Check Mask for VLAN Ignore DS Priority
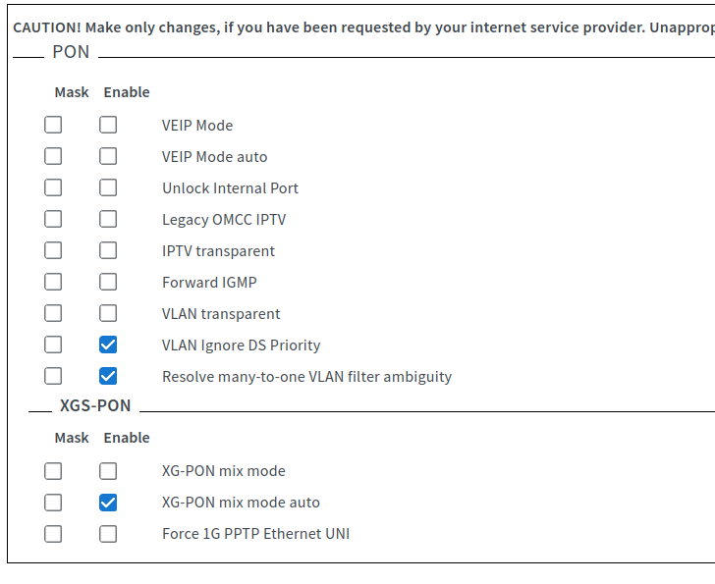Image resolution: width=715 pixels, height=584 pixels. (x=53, y=345)
